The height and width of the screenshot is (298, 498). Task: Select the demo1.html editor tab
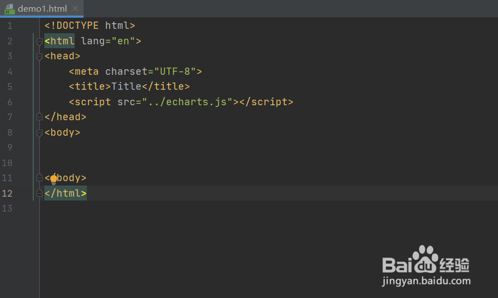(x=42, y=9)
